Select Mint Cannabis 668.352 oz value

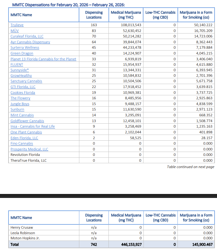point(206,115)
